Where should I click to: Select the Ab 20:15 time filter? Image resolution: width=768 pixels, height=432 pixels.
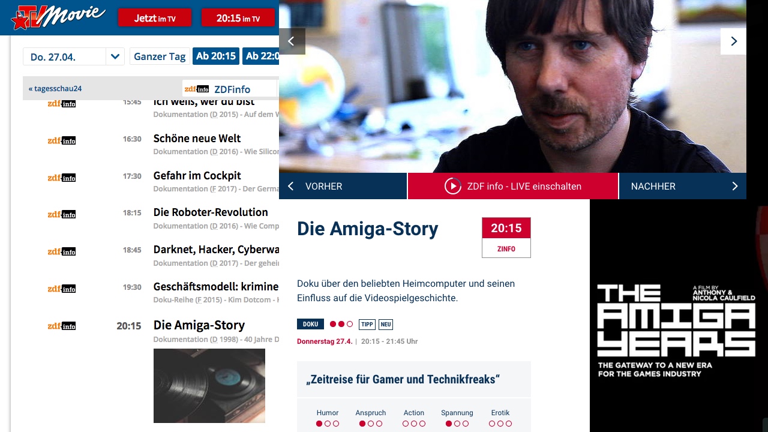point(216,56)
